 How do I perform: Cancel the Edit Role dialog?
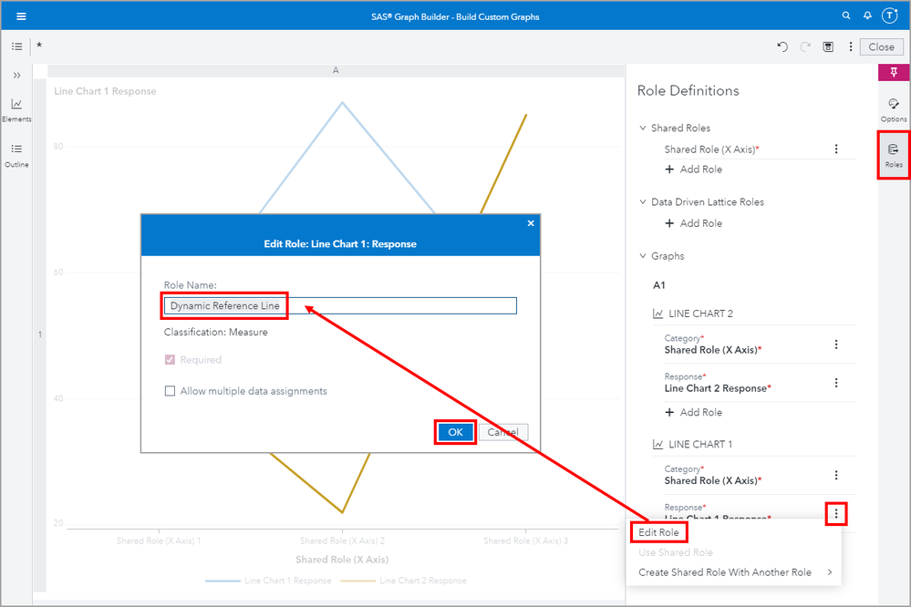click(503, 432)
